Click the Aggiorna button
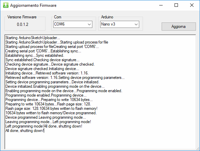 click(x=179, y=27)
